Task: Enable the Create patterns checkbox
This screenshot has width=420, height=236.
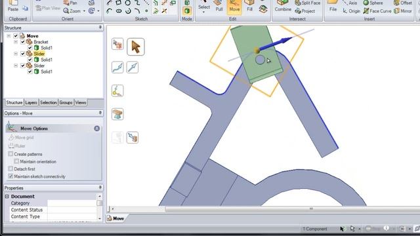Action: pos(10,154)
